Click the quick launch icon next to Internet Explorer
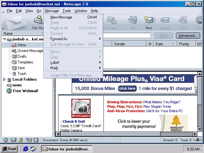Image resolution: width=204 pixels, height=153 pixels. (x=33, y=149)
